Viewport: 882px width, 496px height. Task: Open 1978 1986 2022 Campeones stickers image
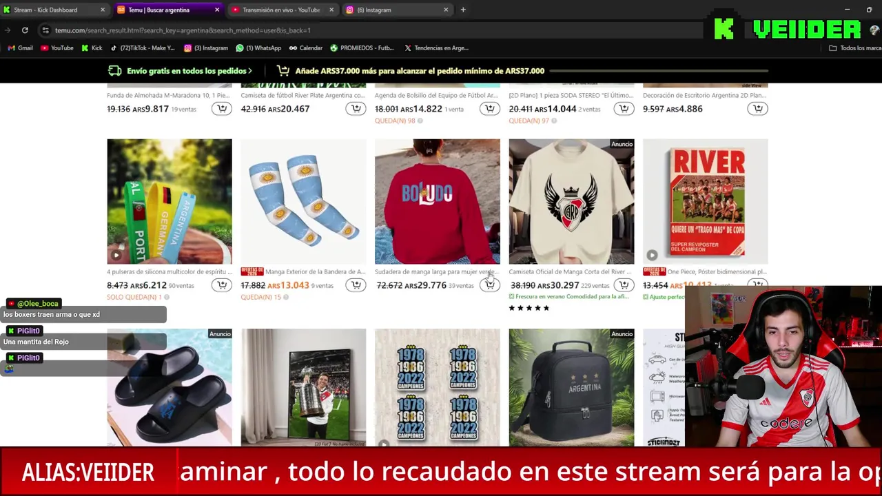[x=438, y=388]
